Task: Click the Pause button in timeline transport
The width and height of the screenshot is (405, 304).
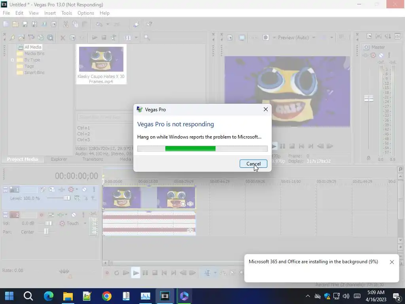Action: [145, 273]
